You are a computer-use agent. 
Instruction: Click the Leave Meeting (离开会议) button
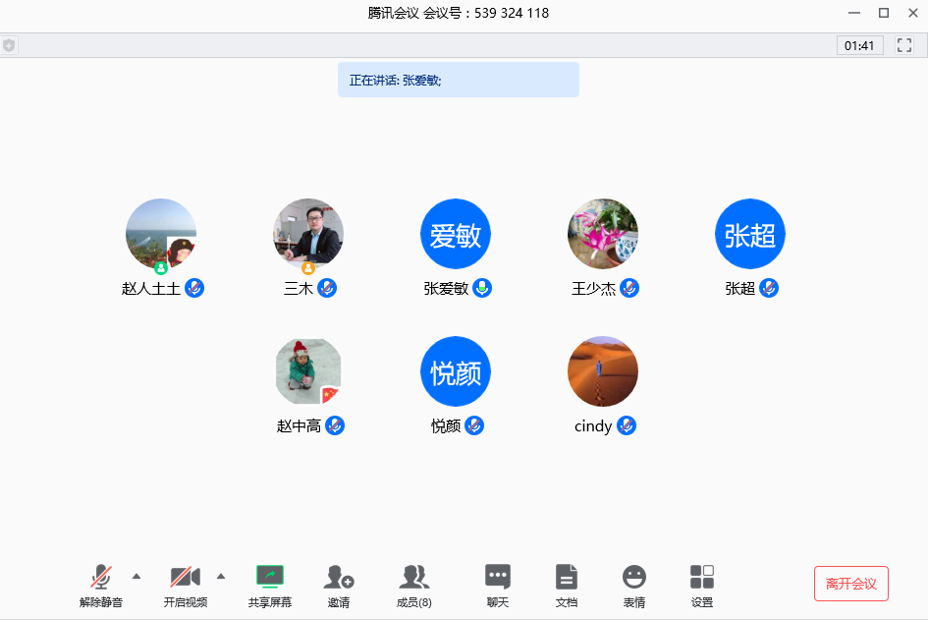click(850, 584)
